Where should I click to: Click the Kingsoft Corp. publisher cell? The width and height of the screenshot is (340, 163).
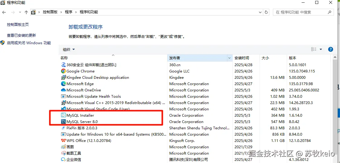click(x=182, y=140)
